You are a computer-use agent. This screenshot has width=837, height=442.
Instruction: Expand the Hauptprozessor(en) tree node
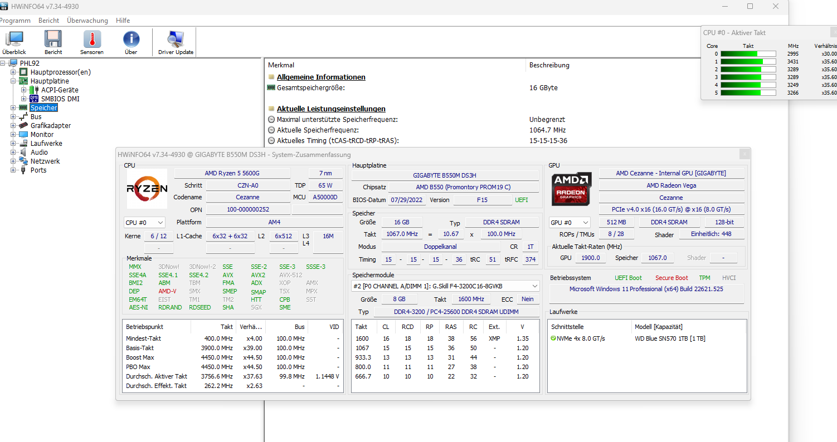(13, 72)
